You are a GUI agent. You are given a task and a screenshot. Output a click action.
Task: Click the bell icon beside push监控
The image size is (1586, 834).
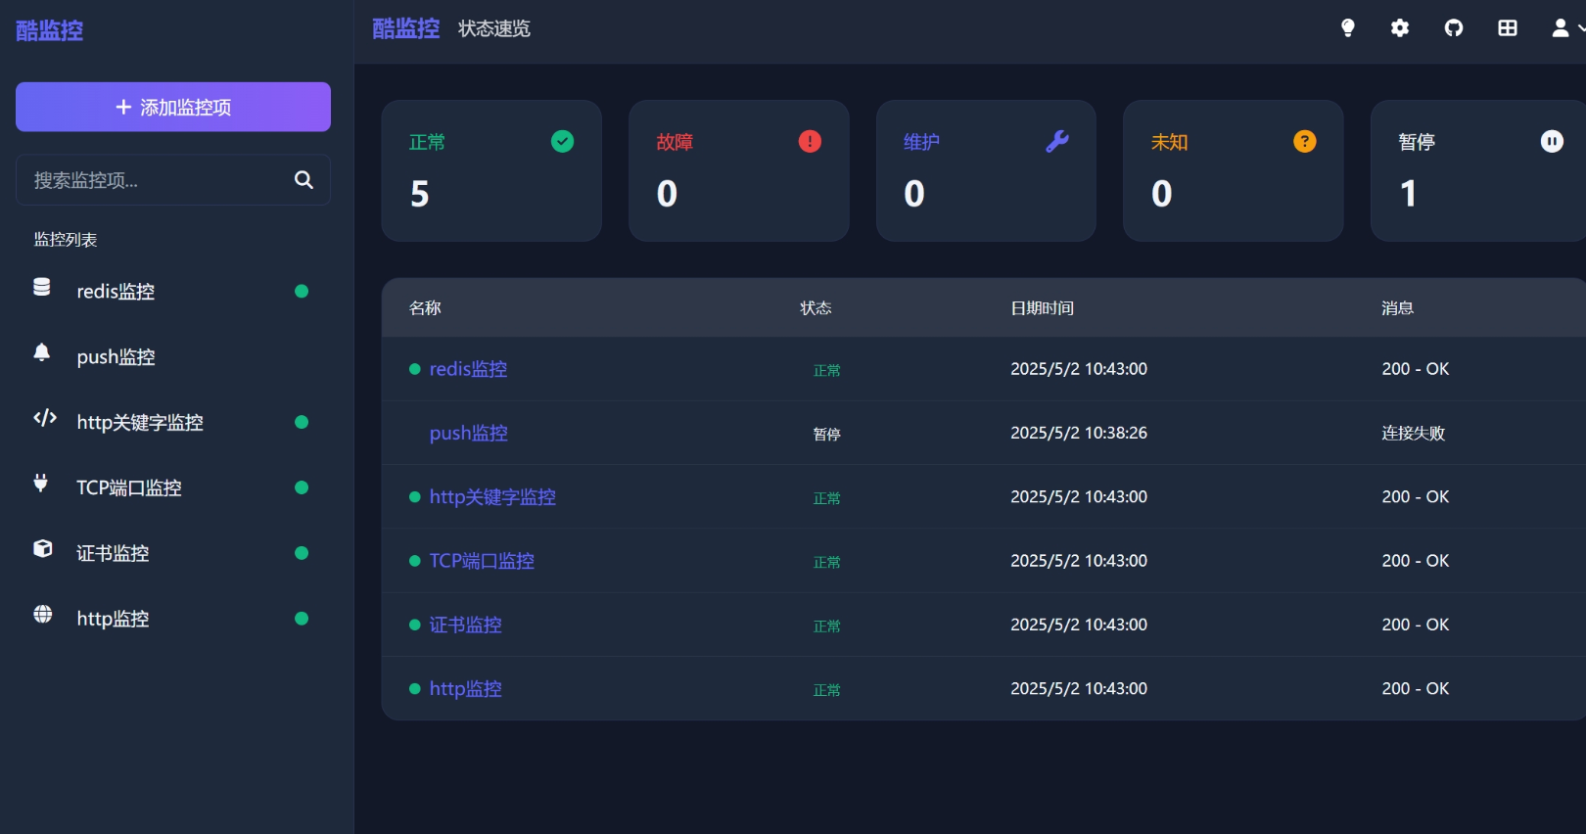click(x=42, y=352)
